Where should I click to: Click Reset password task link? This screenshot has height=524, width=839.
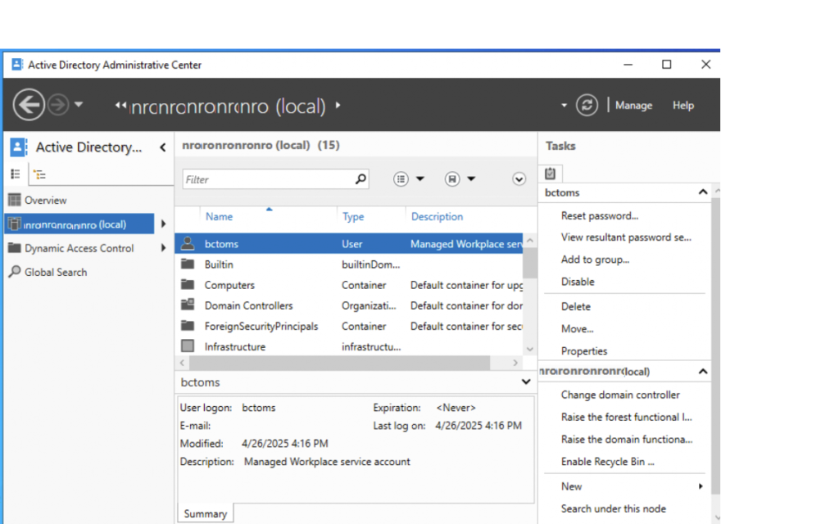tap(599, 216)
